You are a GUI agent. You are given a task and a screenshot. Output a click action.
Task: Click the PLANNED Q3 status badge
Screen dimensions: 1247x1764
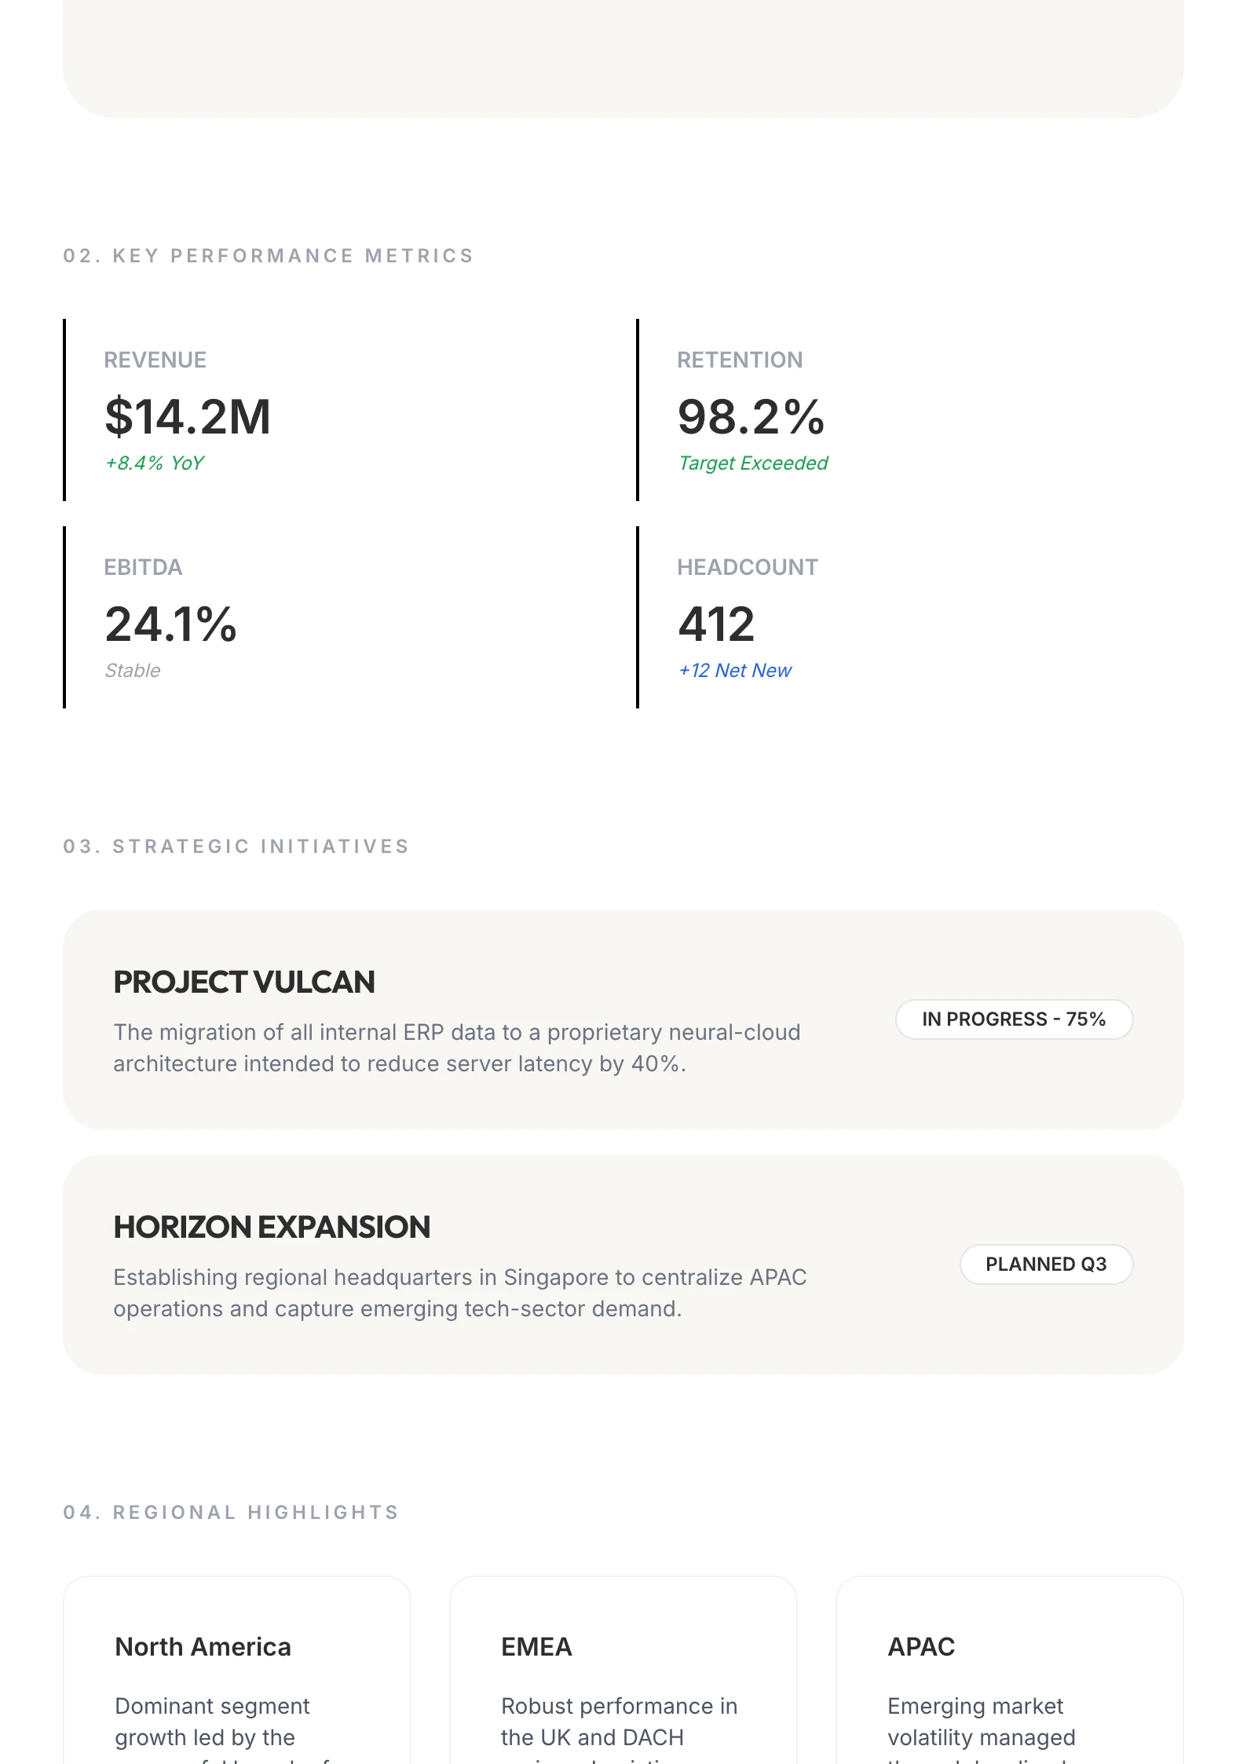(x=1045, y=1264)
